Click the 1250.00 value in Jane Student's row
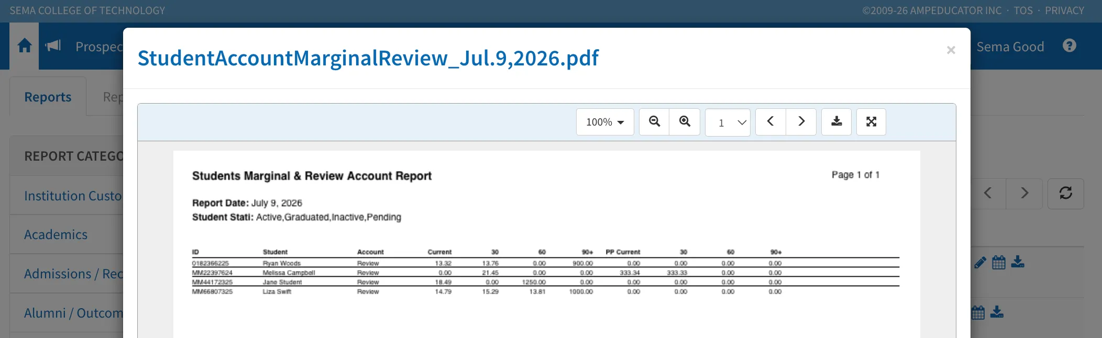The width and height of the screenshot is (1102, 338). 534,282
